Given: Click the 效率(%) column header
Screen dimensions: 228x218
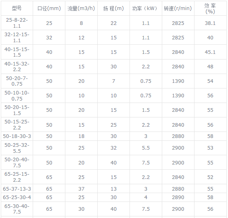Looking at the screenshot, I should [x=210, y=8].
